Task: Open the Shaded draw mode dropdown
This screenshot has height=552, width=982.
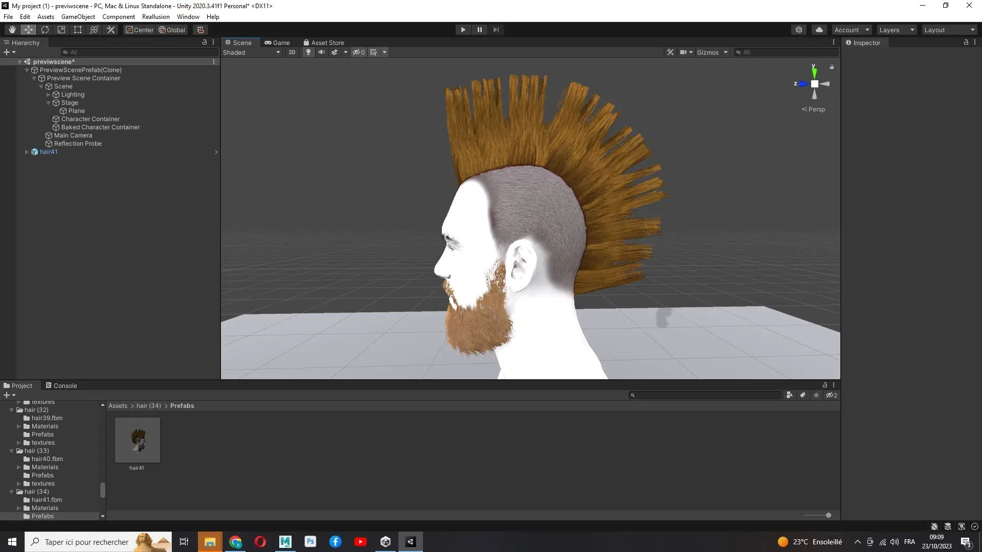Action: (x=251, y=52)
